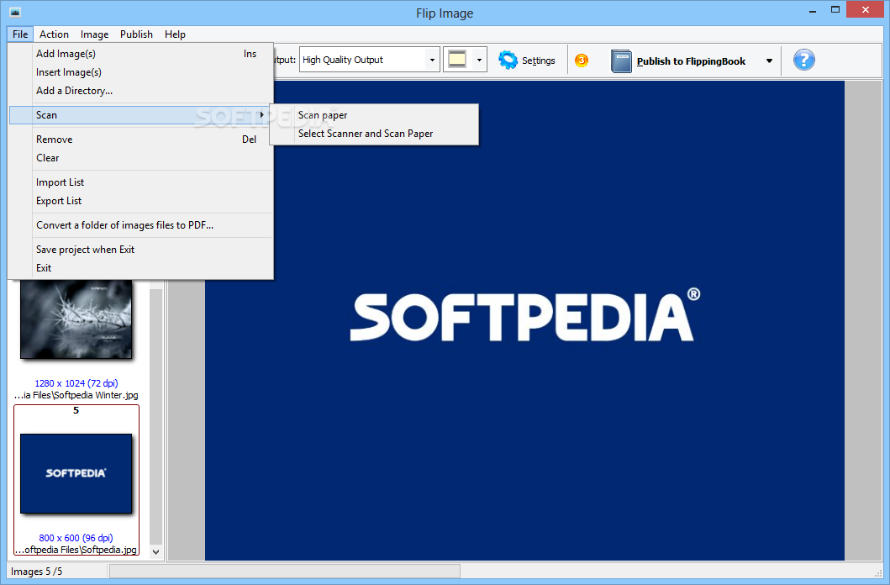Toggle Save project when Exit option

[140, 250]
